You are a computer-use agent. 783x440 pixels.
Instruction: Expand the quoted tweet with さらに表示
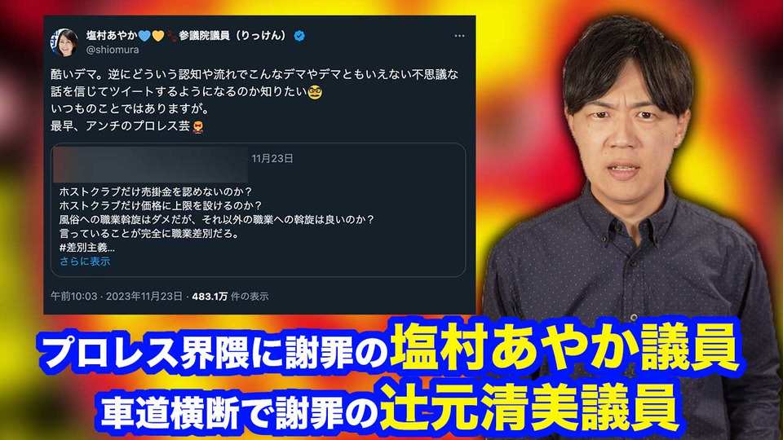click(84, 262)
